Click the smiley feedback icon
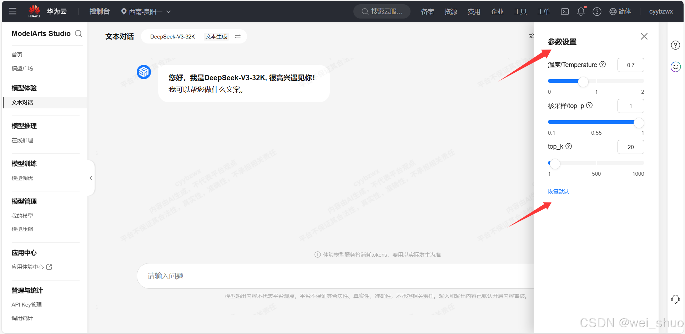Viewport: 685px width, 334px height. coord(675,67)
